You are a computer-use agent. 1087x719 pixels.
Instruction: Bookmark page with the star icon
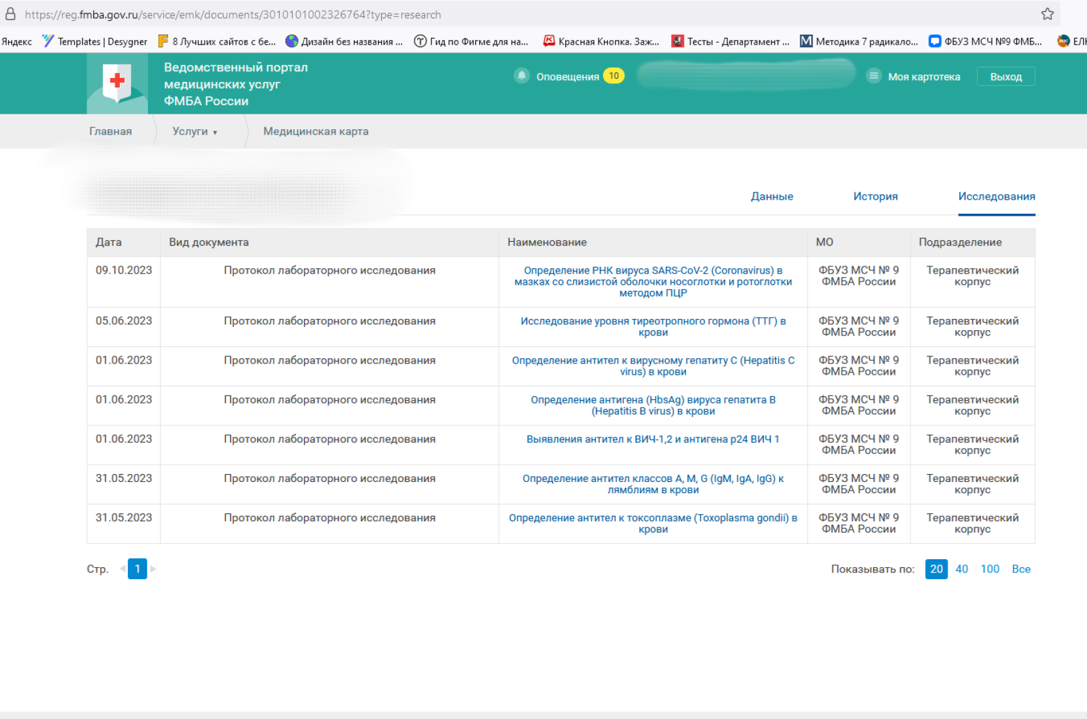(1047, 14)
